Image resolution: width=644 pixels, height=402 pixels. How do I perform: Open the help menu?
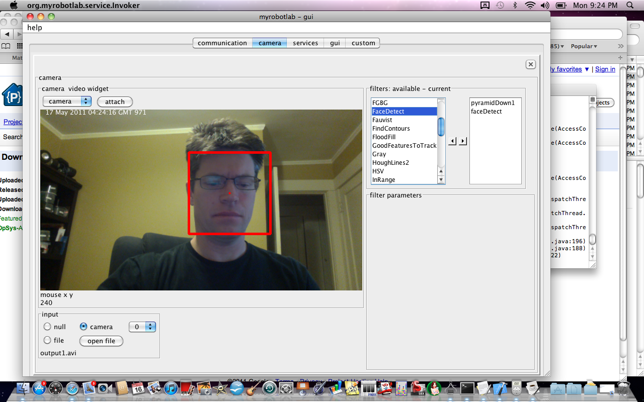[x=35, y=28]
